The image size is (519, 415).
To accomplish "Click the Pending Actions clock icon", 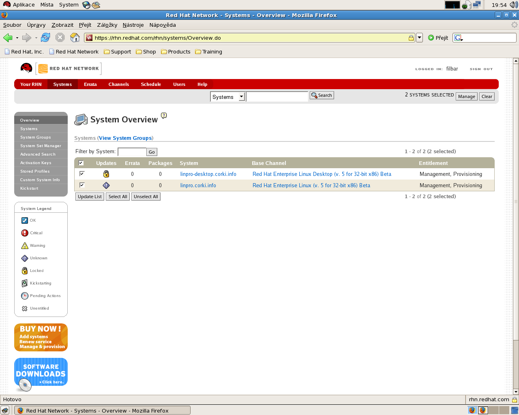I will pyautogui.click(x=25, y=296).
